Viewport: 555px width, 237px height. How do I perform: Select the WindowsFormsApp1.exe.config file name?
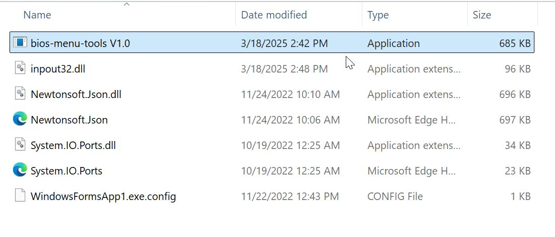103,196
